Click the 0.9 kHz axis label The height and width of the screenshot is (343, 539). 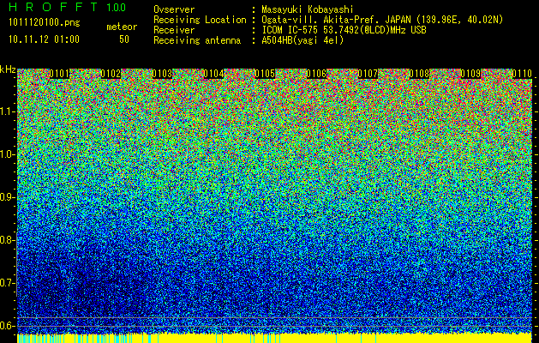pos(7,197)
